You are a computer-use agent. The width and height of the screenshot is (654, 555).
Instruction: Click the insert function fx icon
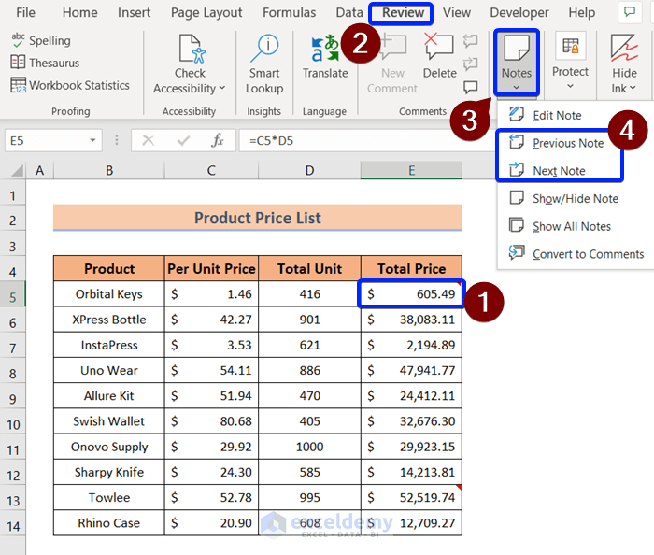click(x=217, y=140)
